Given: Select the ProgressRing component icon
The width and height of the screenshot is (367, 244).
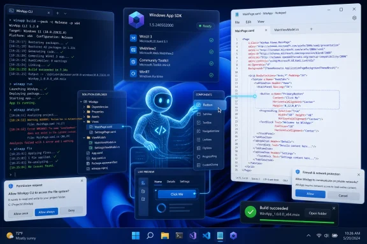Looking at the screenshot, I should pos(199,157).
